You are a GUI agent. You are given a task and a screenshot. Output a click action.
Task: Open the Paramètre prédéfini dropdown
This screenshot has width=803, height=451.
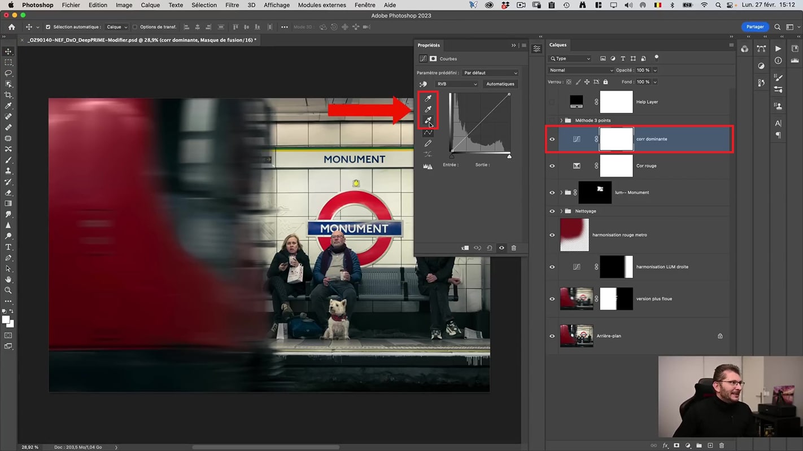[490, 73]
